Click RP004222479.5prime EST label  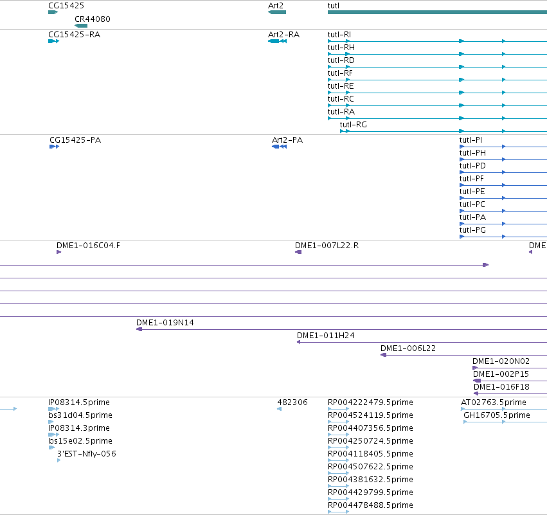point(370,403)
